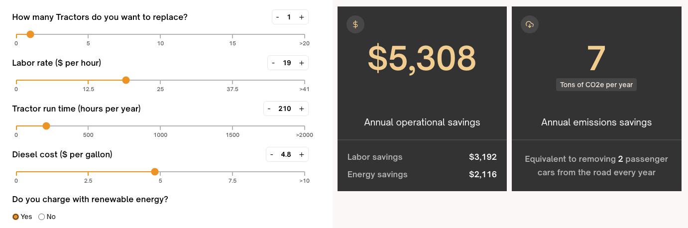Screen dimensions: 688x228
Task: Decrease Diesel cost with minus button
Action: 272,154
